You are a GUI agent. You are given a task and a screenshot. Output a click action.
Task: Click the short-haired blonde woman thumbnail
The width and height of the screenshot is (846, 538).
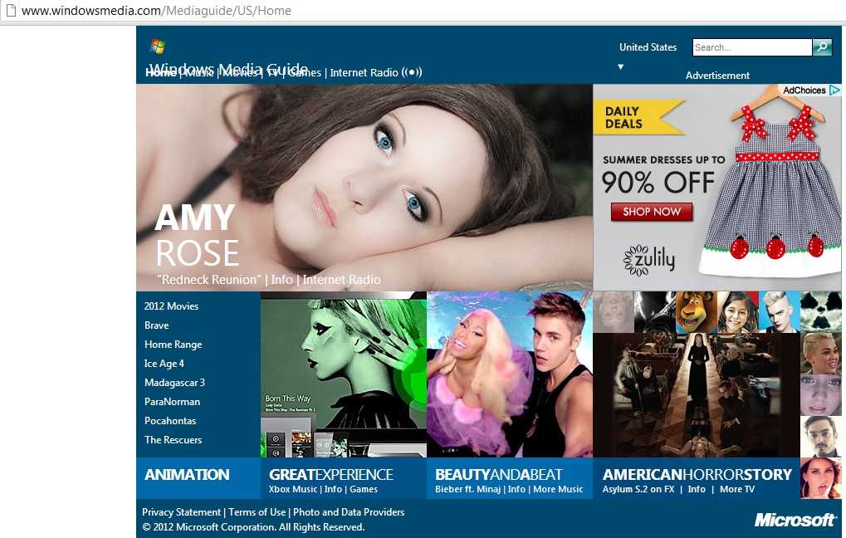[820, 354]
